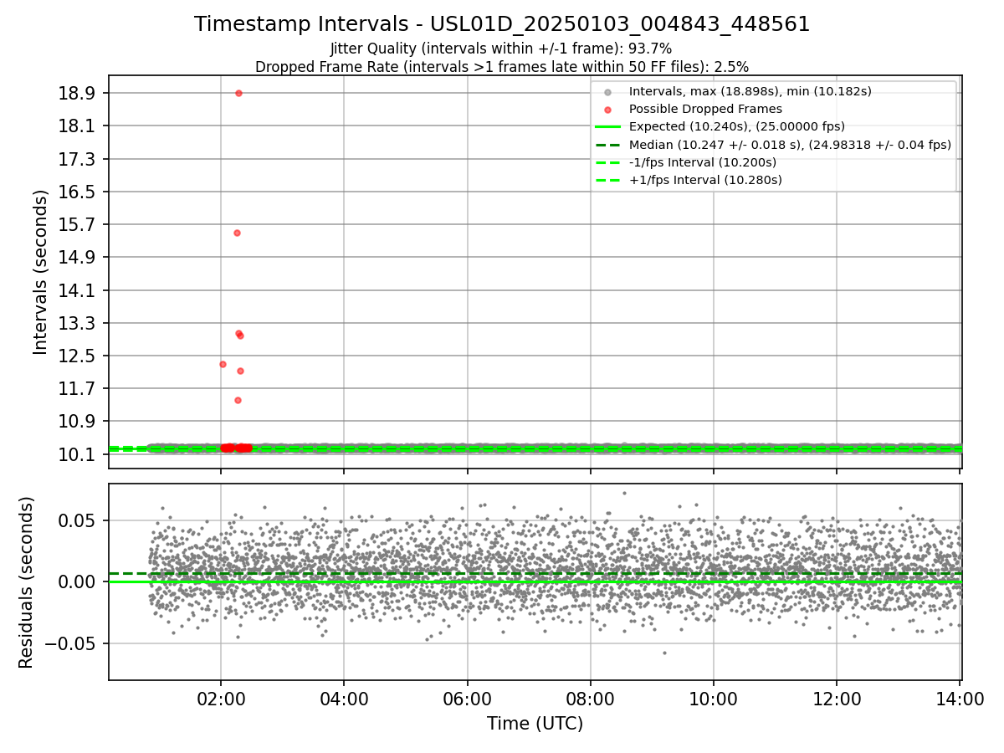
Task: Click the 10.1 y-axis tick label
Action: tap(78, 454)
